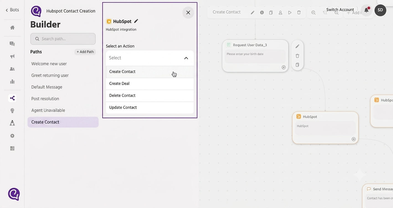Open the notifications bell
Image resolution: width=393 pixels, height=208 pixels.
pos(366,10)
